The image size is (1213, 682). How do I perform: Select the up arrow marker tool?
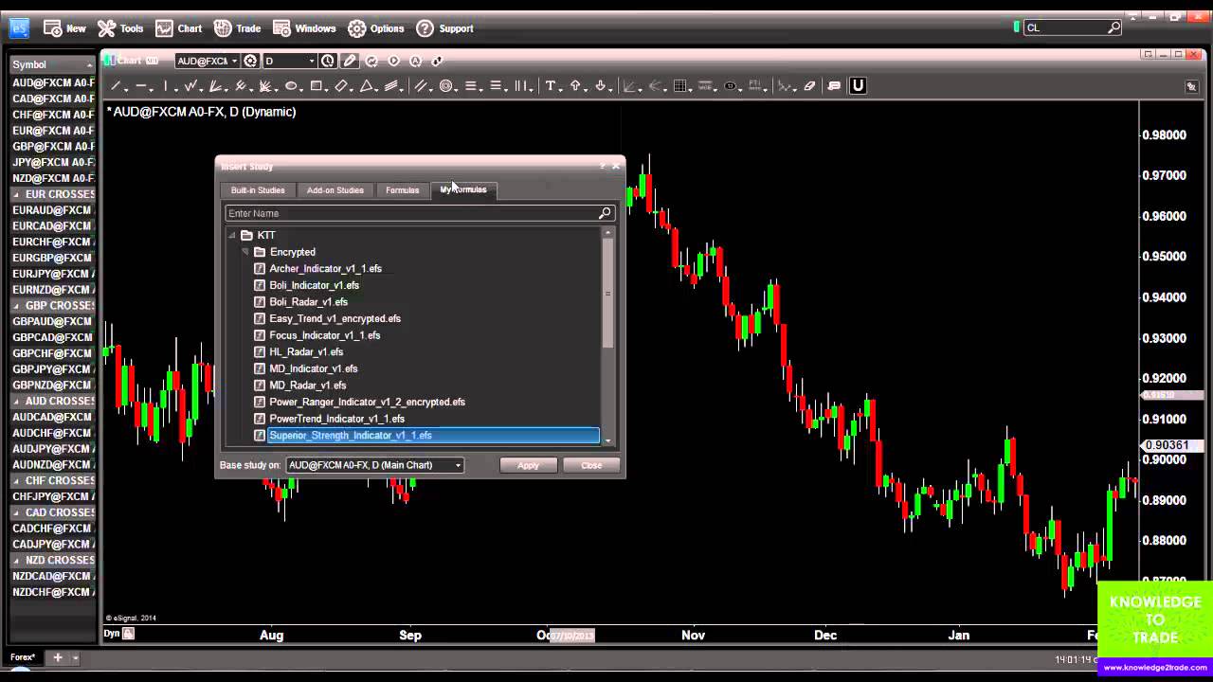pos(575,86)
